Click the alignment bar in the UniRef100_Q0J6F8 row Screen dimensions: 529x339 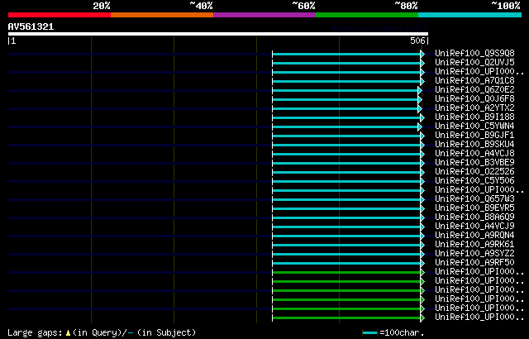pyautogui.click(x=346, y=99)
